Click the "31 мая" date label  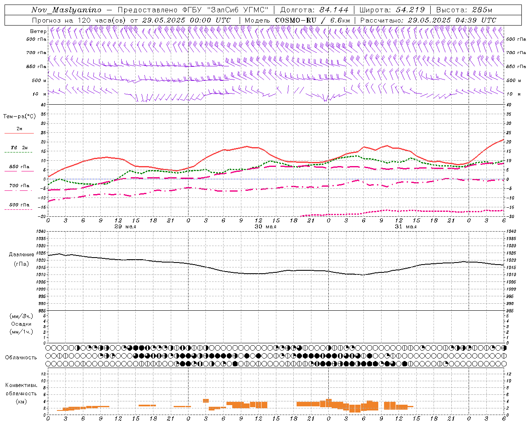point(405,227)
